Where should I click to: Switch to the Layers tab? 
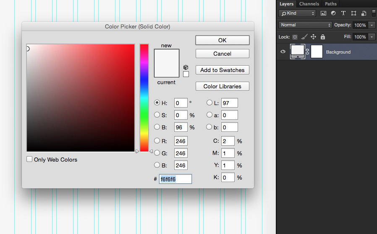tap(286, 4)
